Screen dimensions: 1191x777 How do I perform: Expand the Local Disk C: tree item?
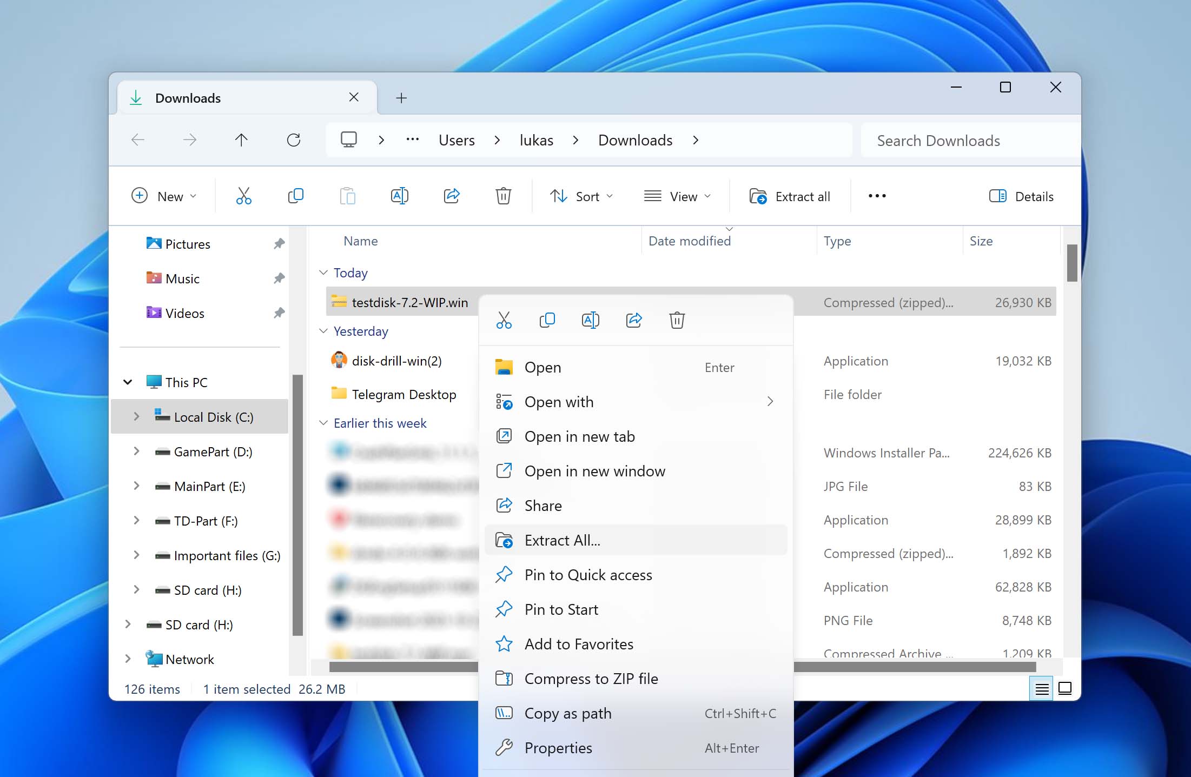click(x=135, y=417)
